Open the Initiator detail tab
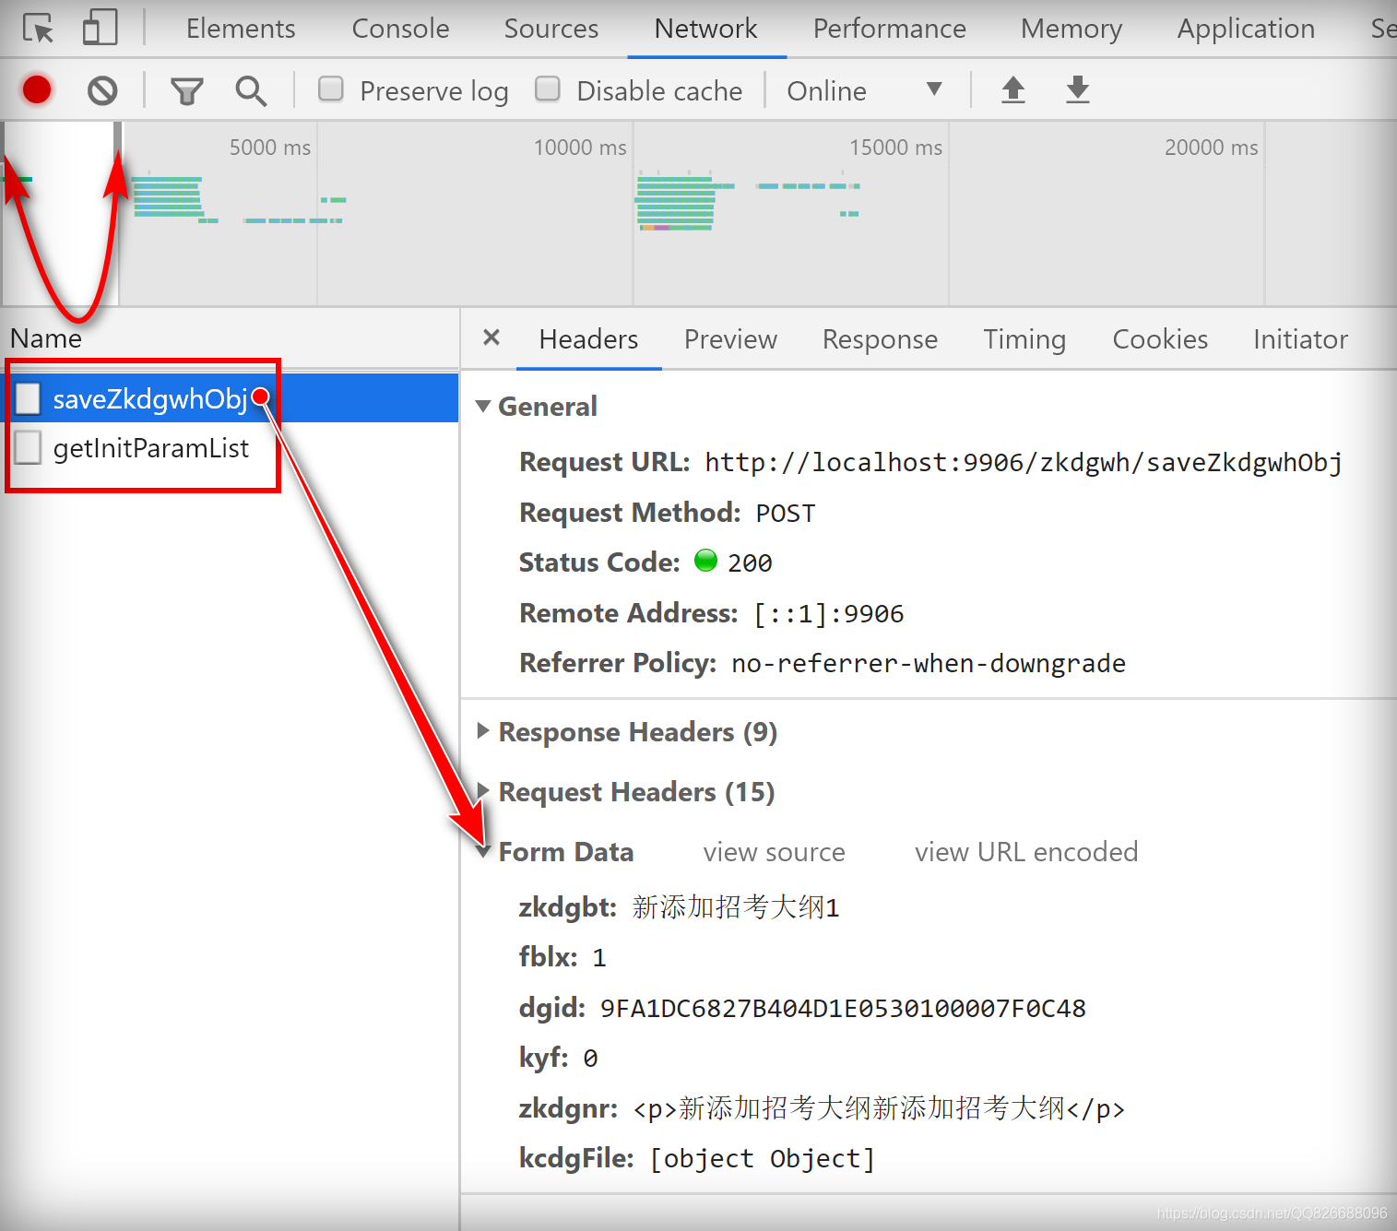 [x=1300, y=339]
